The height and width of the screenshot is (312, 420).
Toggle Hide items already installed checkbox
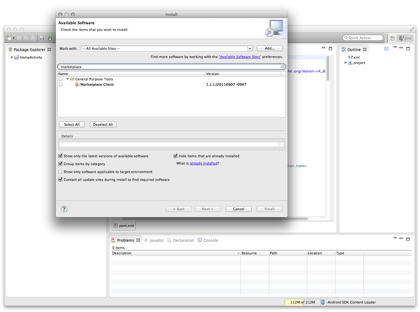click(x=175, y=156)
